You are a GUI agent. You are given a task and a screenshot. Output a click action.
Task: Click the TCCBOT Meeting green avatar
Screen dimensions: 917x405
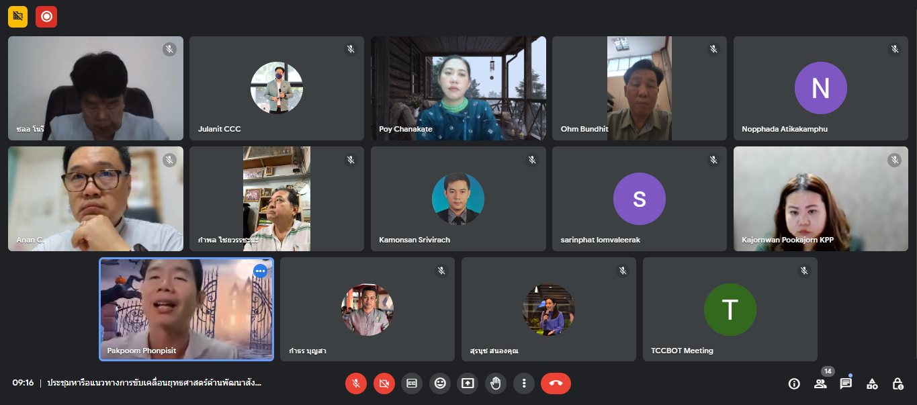point(730,310)
